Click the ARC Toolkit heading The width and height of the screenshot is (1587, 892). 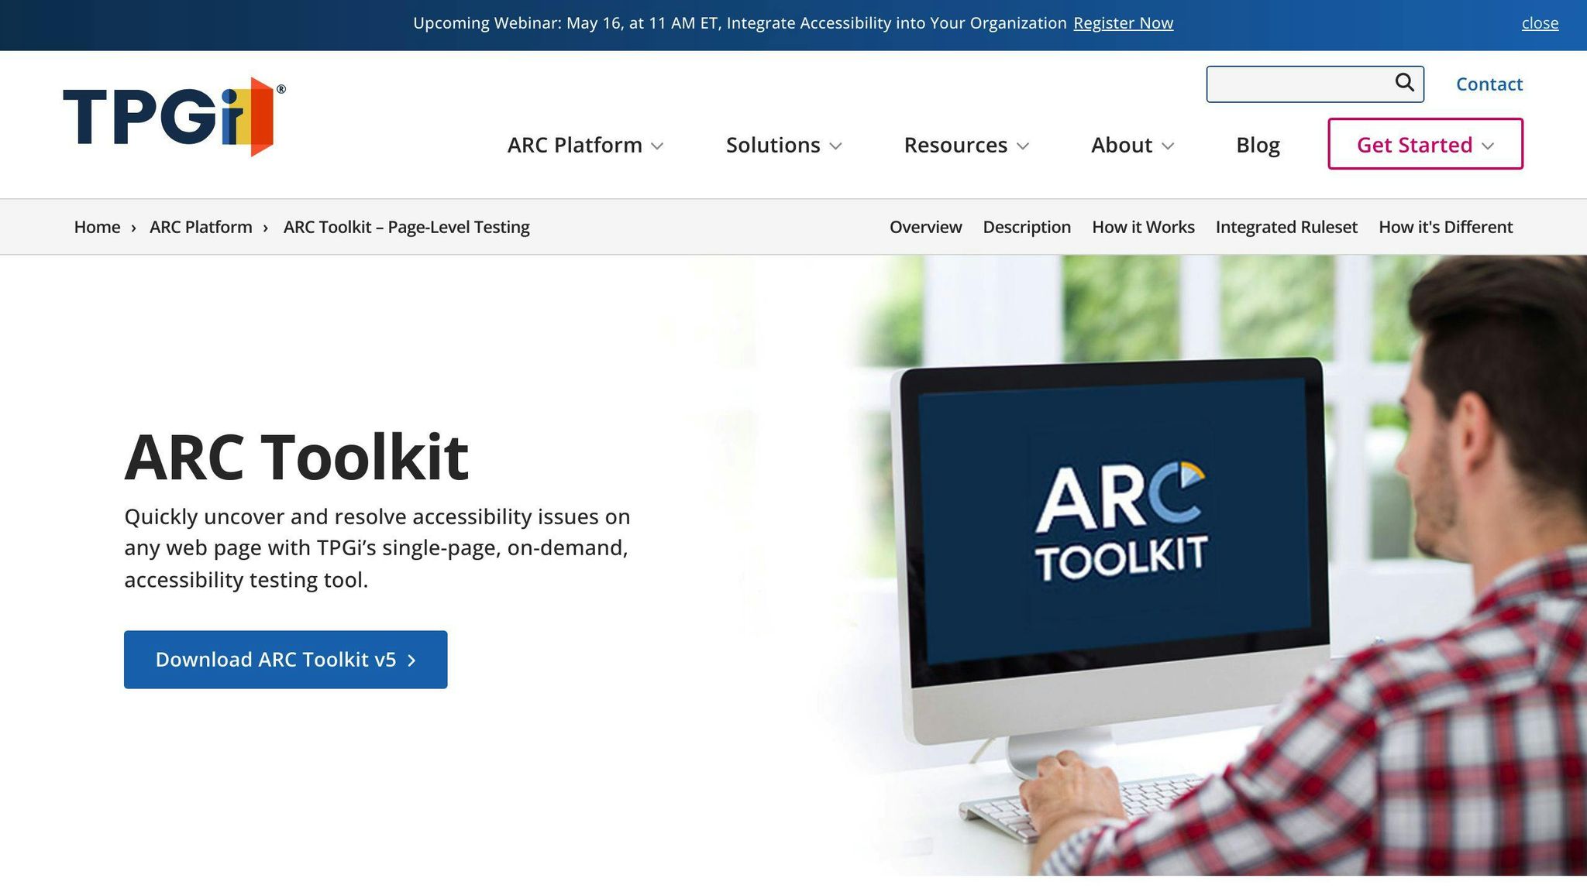click(296, 458)
